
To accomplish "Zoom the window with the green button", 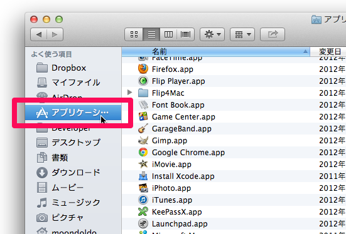I will [59, 19].
